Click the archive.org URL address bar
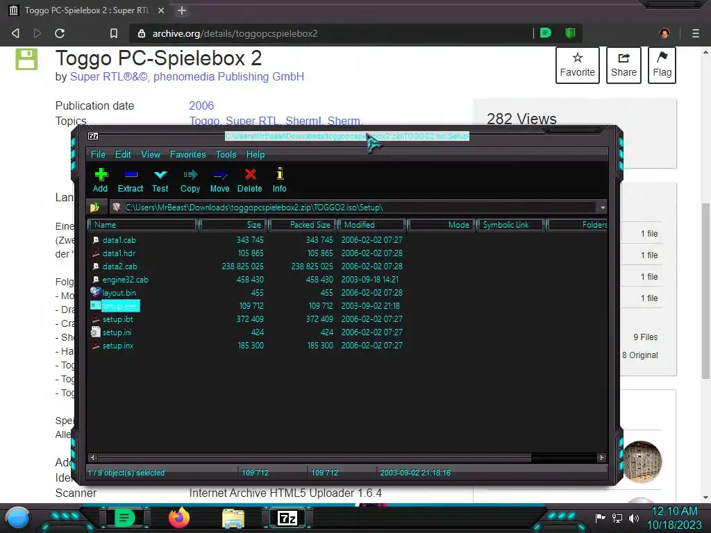This screenshot has width=711, height=533. 331,33
